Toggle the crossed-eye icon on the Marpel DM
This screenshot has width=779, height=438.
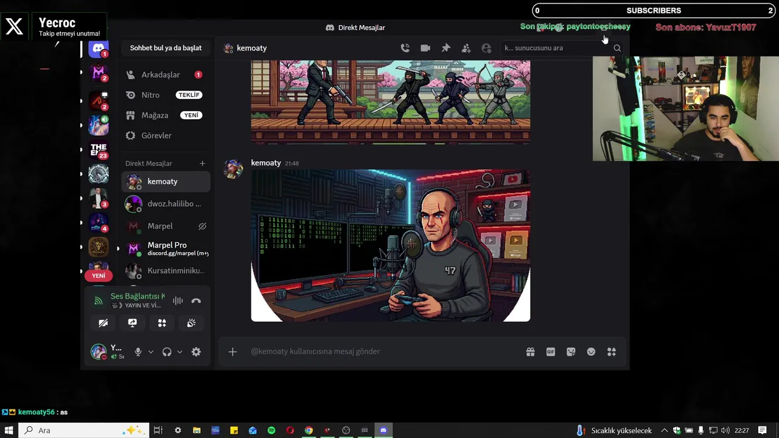pyautogui.click(x=202, y=226)
